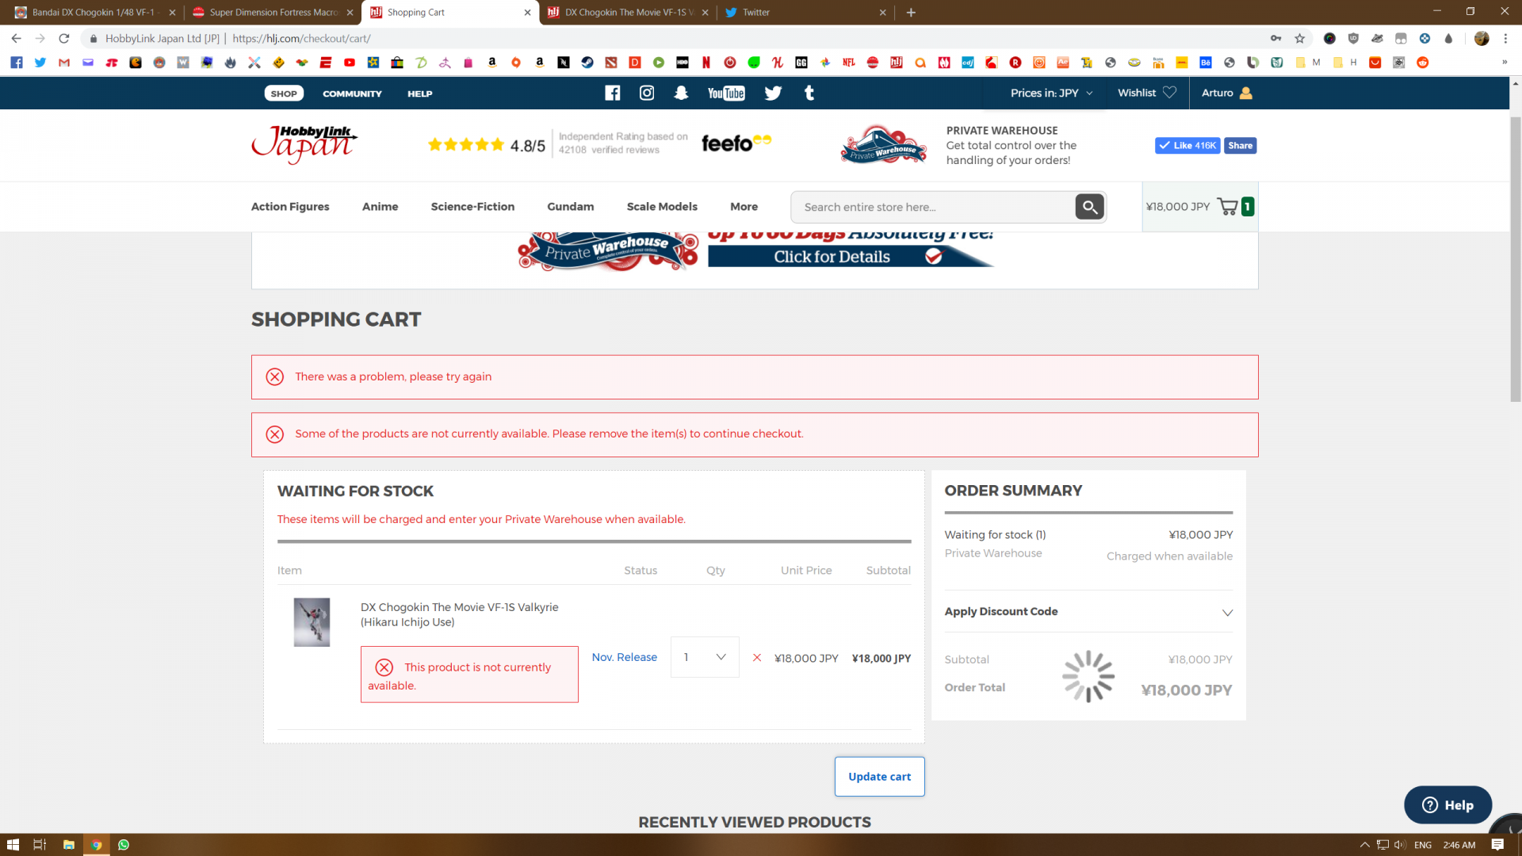Open a new browser tab
The image size is (1522, 856).
pyautogui.click(x=911, y=12)
